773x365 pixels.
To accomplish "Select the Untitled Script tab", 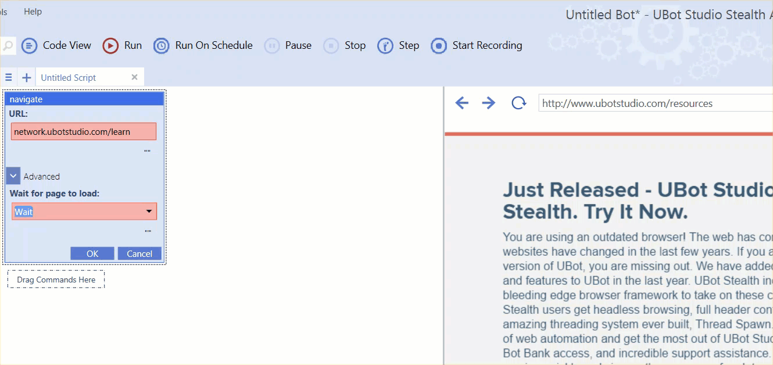I will (x=69, y=77).
